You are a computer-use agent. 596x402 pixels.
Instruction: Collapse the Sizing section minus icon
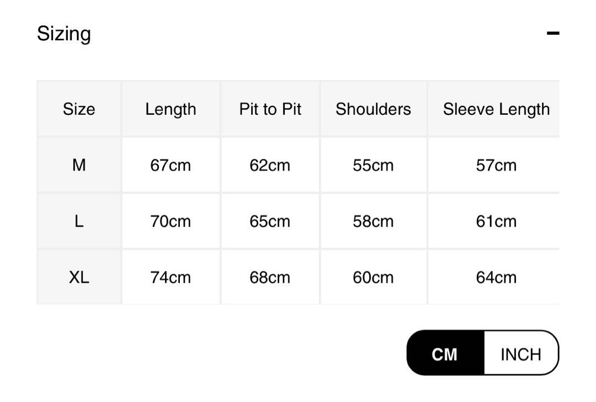coord(552,33)
